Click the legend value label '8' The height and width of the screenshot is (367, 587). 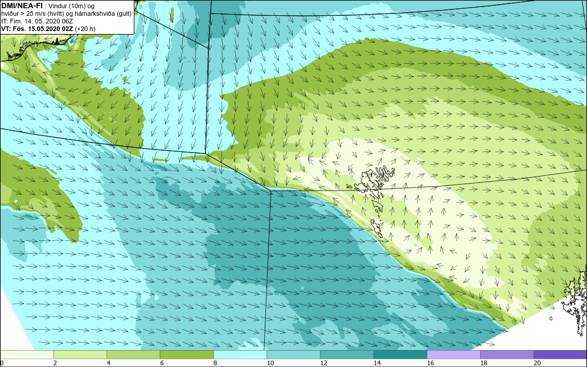tap(215, 363)
